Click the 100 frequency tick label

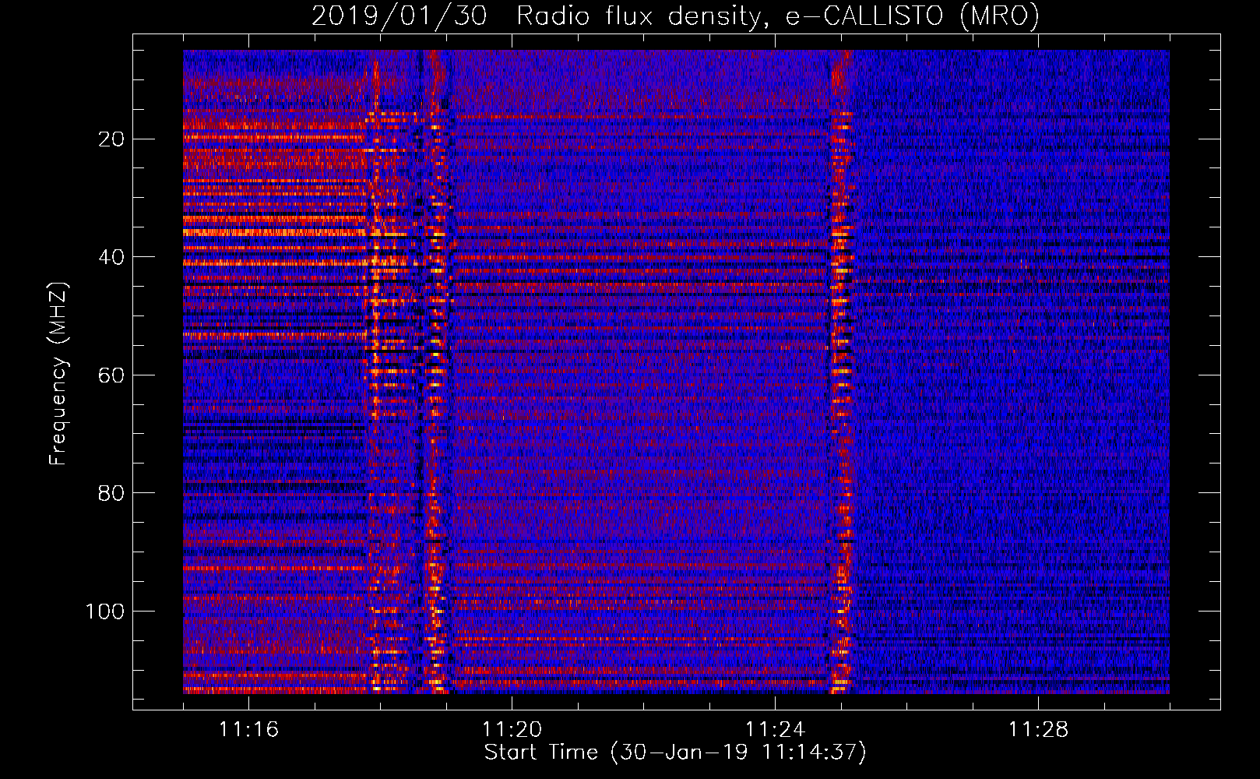click(105, 612)
